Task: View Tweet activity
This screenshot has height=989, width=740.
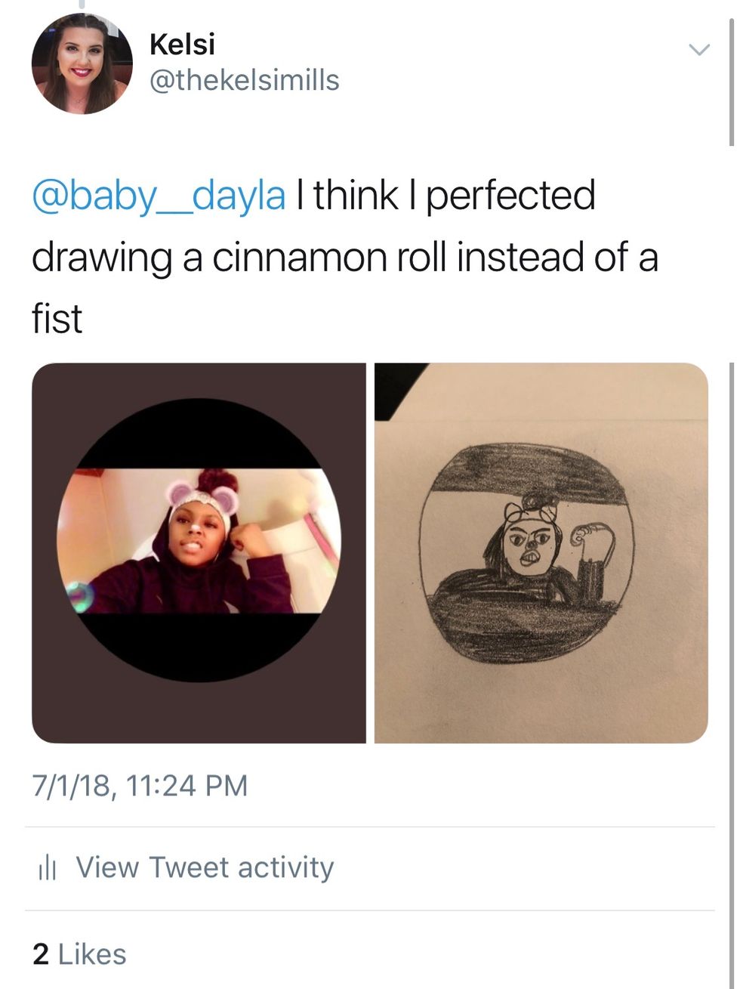Action: [205, 867]
